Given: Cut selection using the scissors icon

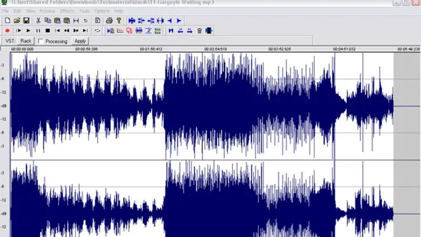Looking at the screenshot, I should pyautogui.click(x=38, y=20).
